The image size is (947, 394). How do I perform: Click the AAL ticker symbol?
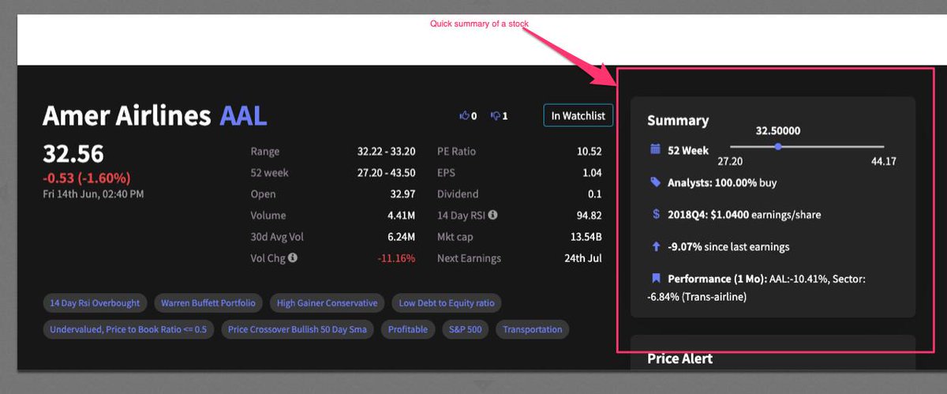coord(243,116)
